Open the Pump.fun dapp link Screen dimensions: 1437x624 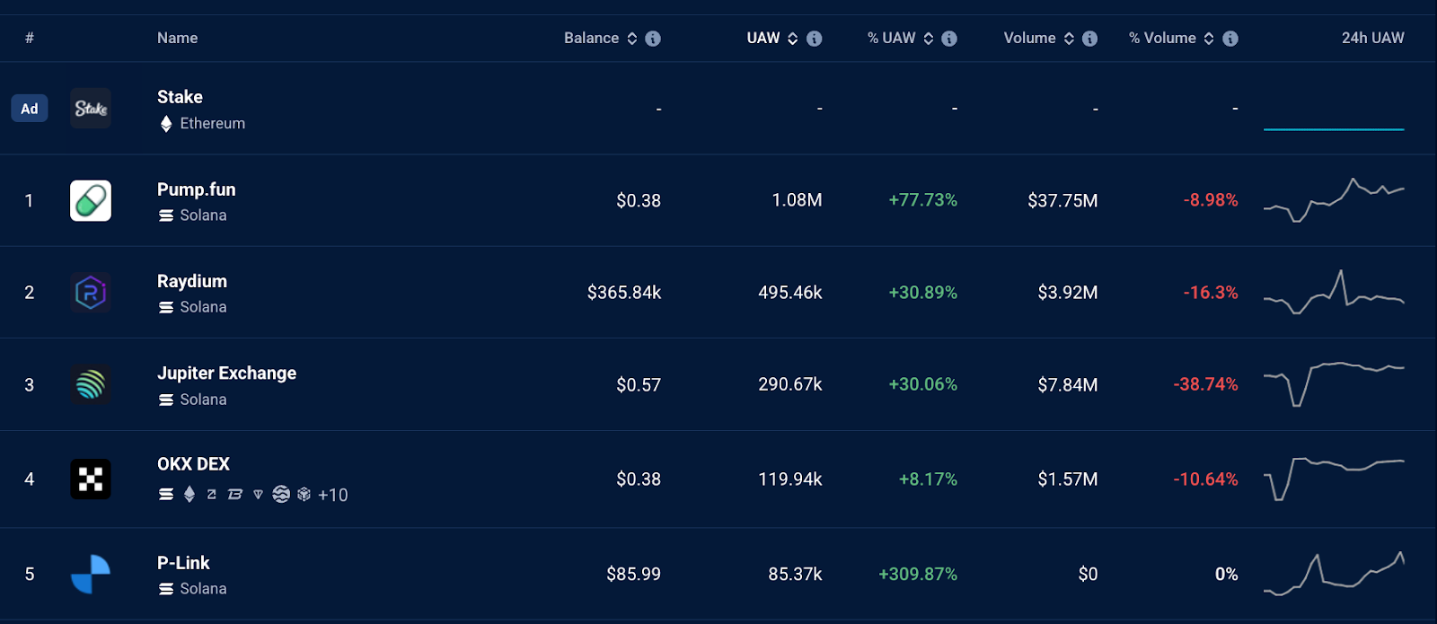coord(196,189)
